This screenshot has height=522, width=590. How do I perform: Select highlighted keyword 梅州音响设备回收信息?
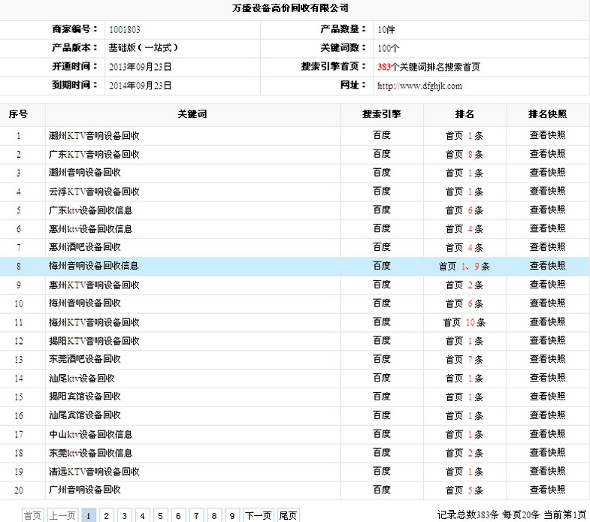pyautogui.click(x=94, y=266)
